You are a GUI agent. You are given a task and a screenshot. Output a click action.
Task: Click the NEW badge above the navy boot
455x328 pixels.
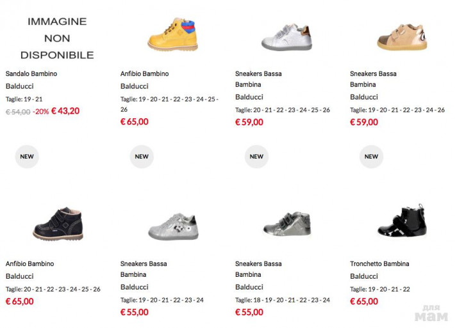[x=27, y=156]
